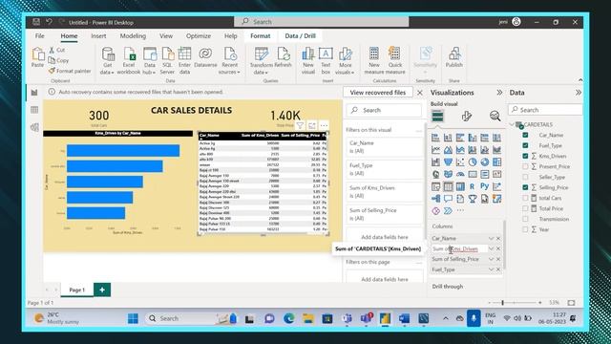Add a new report page

tap(102, 290)
